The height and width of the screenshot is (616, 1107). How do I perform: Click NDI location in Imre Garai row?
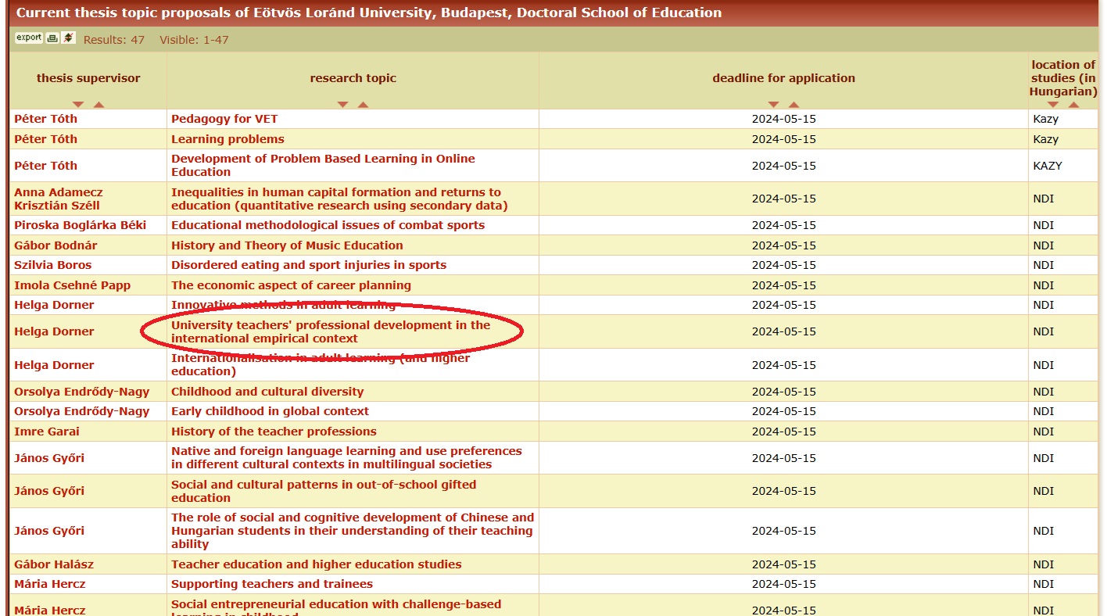click(1043, 432)
